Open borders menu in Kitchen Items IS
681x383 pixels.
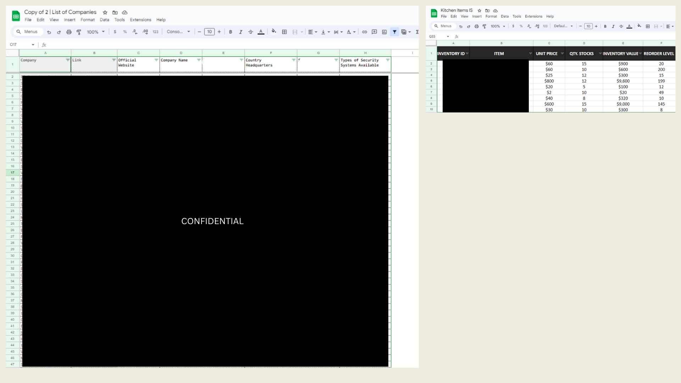click(x=648, y=26)
